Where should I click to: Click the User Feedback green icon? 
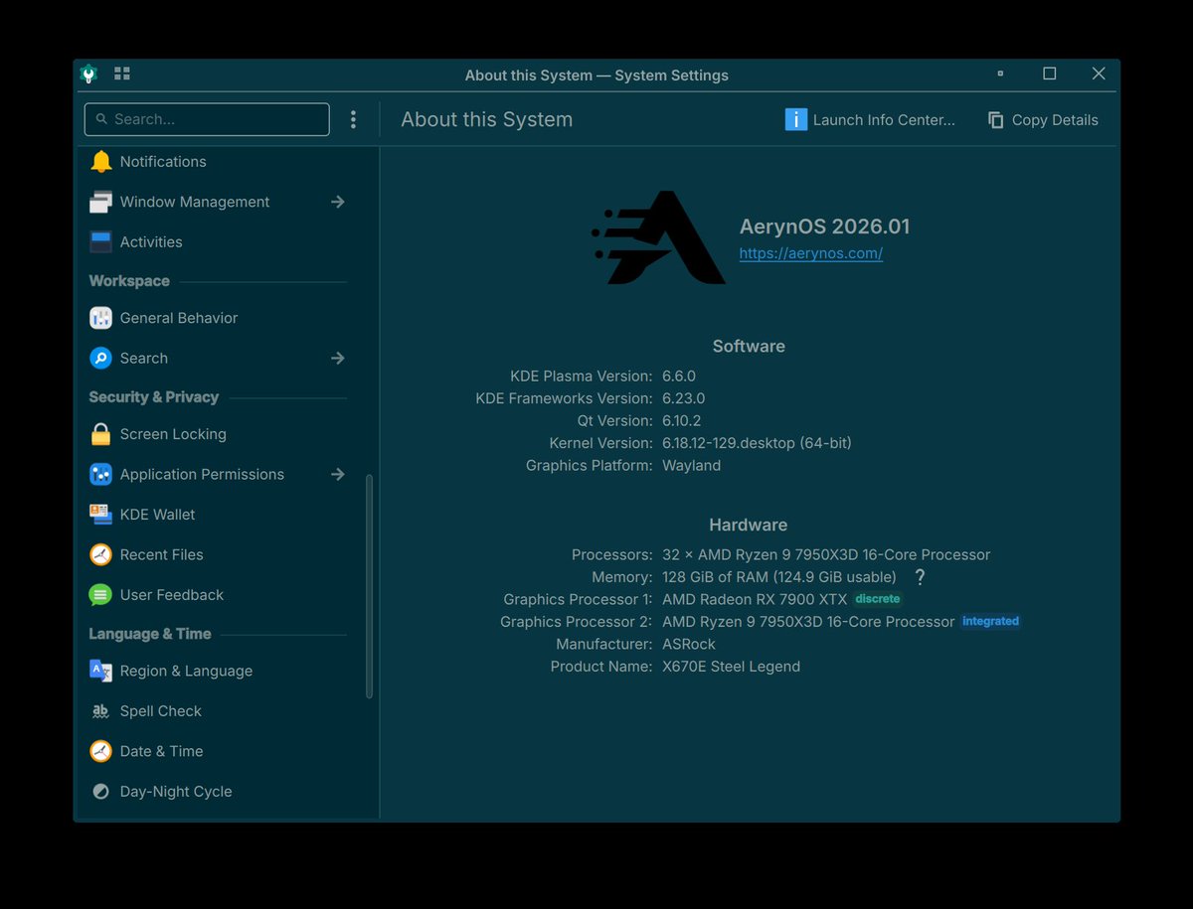click(100, 595)
